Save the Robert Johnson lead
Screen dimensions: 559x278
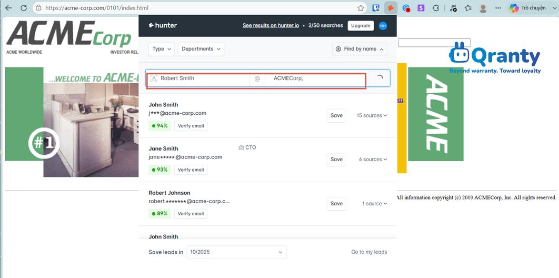(x=336, y=204)
